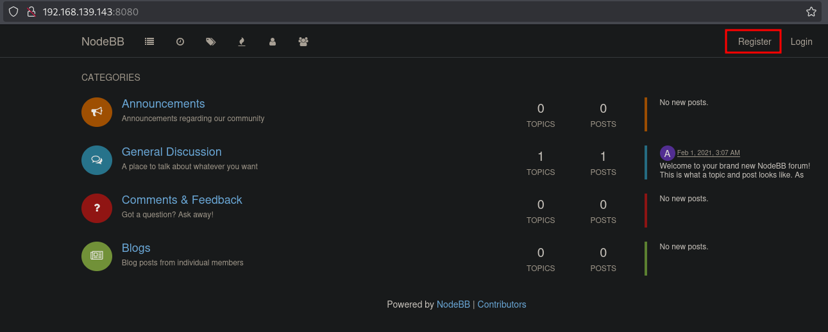This screenshot has width=828, height=332.
Task: Open the categories list icon in navbar
Action: (149, 42)
